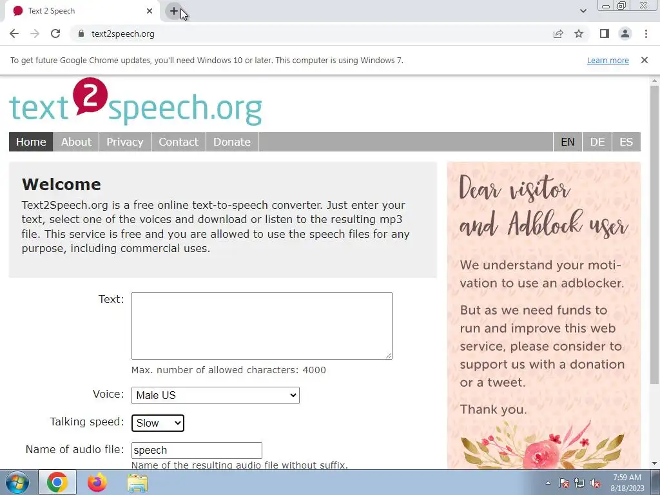
Task: Click the address bar URL text2speech.org
Action: (x=123, y=34)
